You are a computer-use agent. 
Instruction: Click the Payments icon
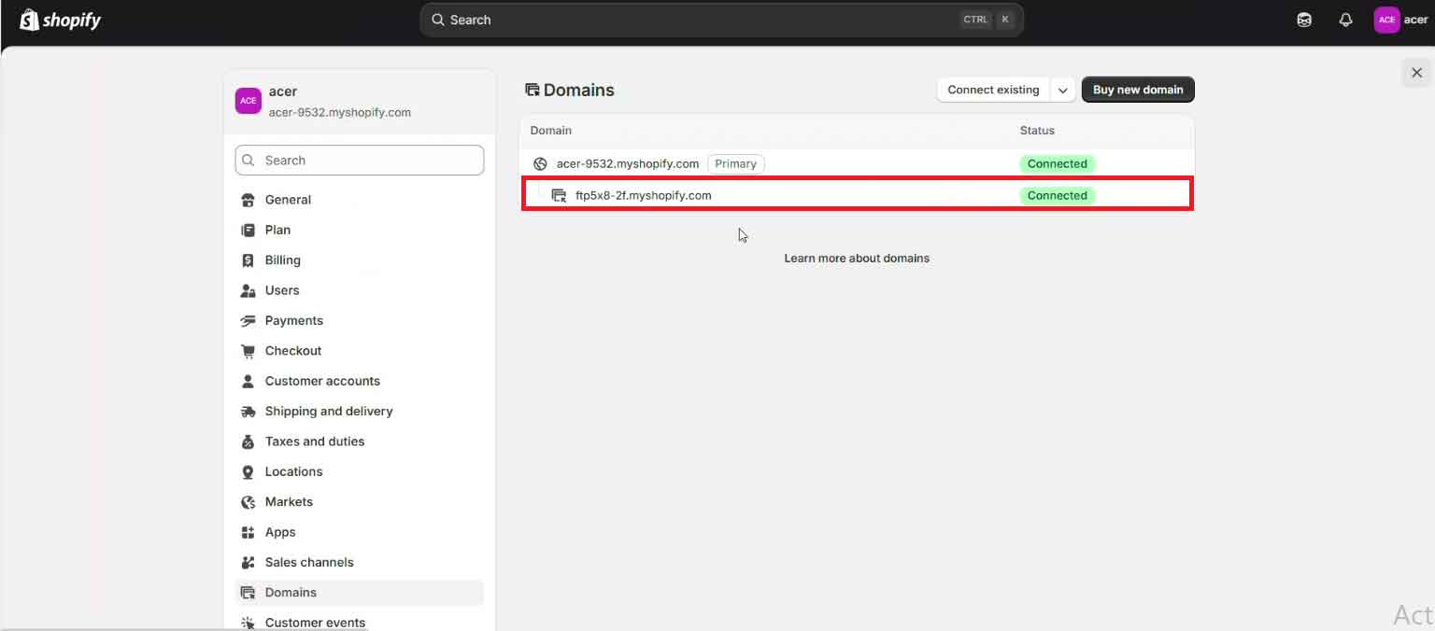pyautogui.click(x=248, y=320)
